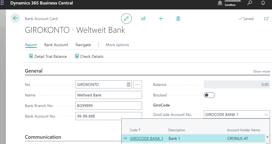The height and width of the screenshot is (144, 272).
Task: Click the Environment Sandbox globe icon
Action: [x=220, y=3]
